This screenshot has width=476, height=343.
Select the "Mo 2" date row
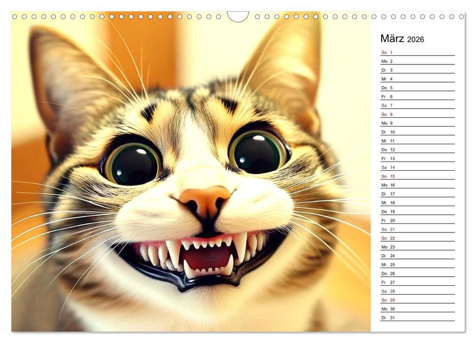pyautogui.click(x=417, y=61)
